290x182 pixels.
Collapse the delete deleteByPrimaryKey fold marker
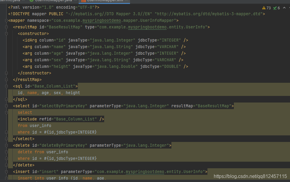[x=6, y=145]
